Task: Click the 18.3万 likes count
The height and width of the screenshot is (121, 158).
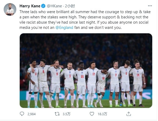Action: coord(102,114)
